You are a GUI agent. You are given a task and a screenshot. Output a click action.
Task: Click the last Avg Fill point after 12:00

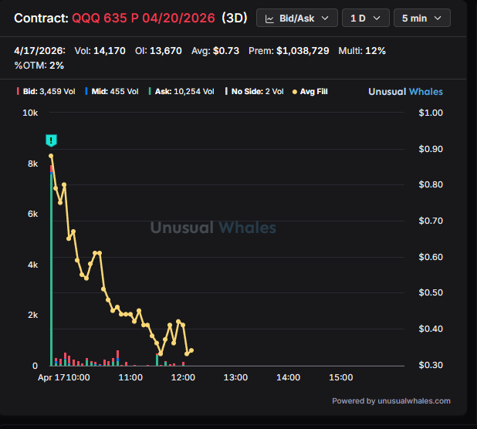pos(191,350)
